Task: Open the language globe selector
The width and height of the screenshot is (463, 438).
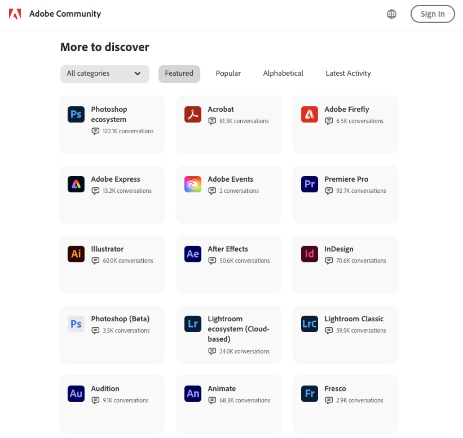Action: pos(392,14)
